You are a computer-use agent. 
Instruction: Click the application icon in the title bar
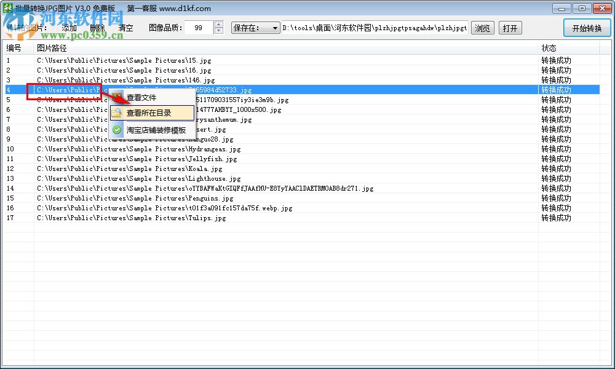[9, 8]
